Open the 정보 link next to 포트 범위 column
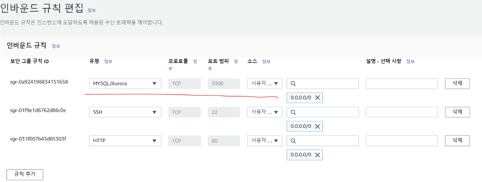Viewport: 482px width, 182px height. pos(236,62)
